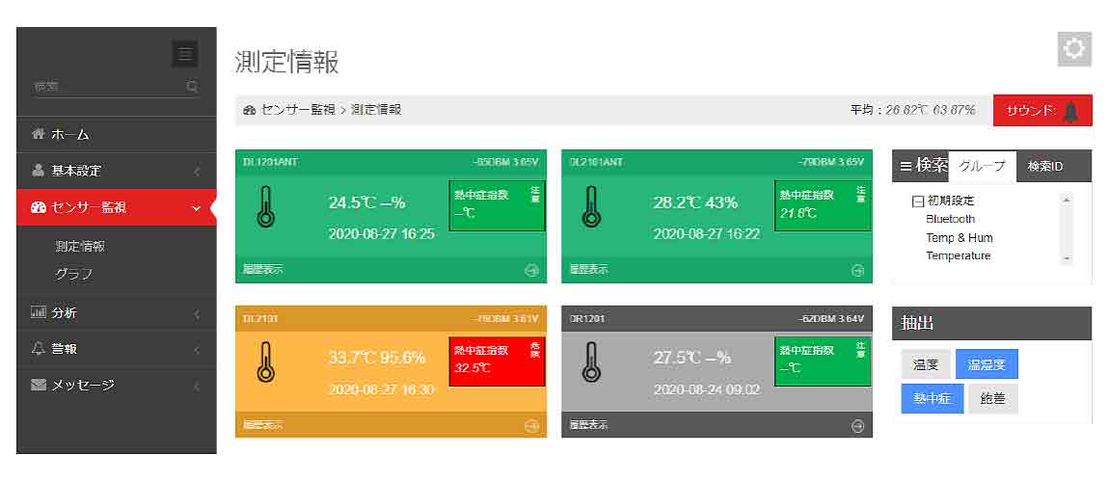Viewport: 1109px width, 482px height.
Task: Select Temp & Hum group item
Action: pyautogui.click(x=959, y=237)
